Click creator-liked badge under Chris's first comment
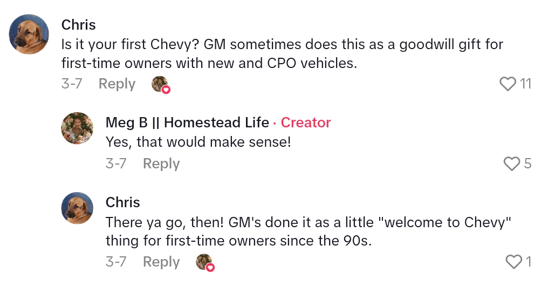 [x=160, y=84]
